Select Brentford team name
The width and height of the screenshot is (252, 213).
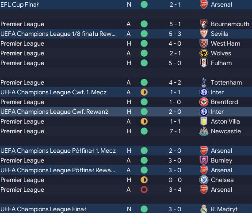coord(224,102)
